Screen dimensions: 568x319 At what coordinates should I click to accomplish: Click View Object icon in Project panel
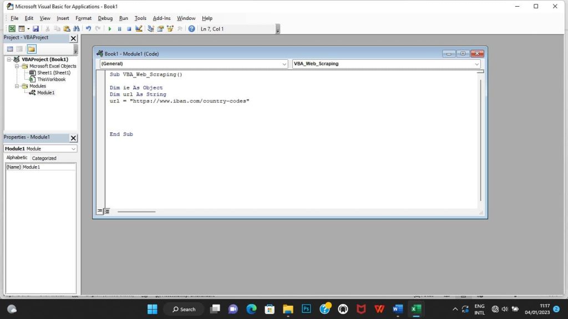19,49
